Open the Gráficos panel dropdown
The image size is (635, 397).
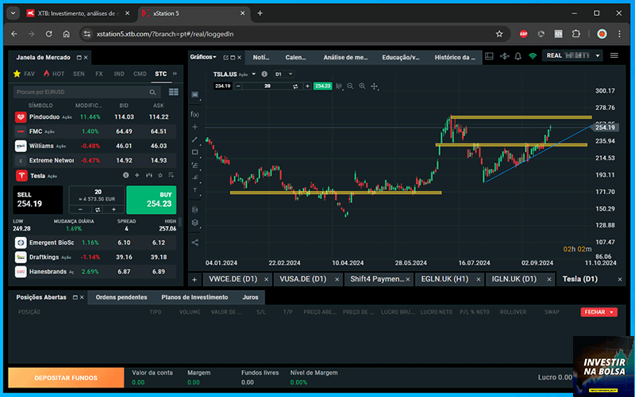(203, 57)
